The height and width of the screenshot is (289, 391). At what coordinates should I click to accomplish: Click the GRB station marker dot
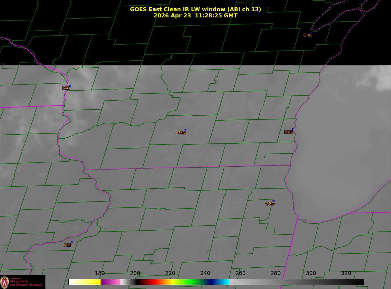pos(311,33)
